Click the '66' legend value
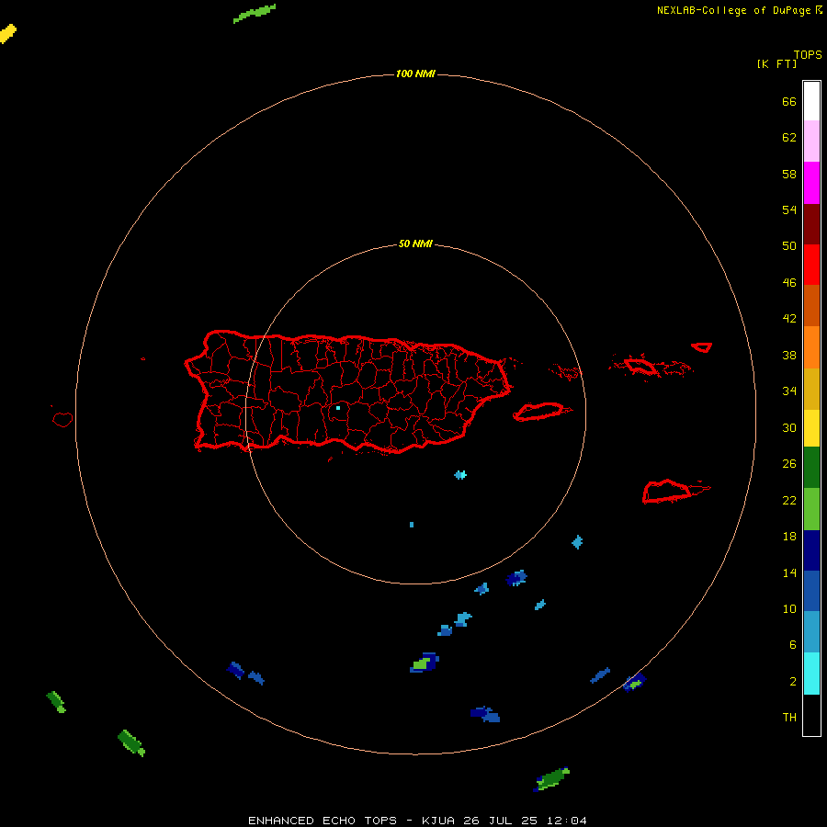This screenshot has height=827, width=827. tap(789, 101)
